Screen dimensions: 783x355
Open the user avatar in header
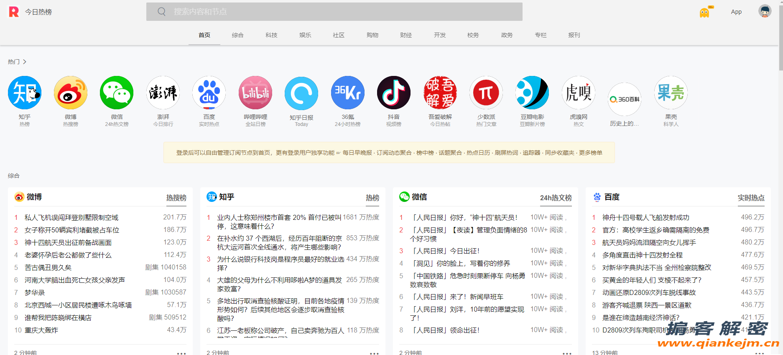click(765, 11)
